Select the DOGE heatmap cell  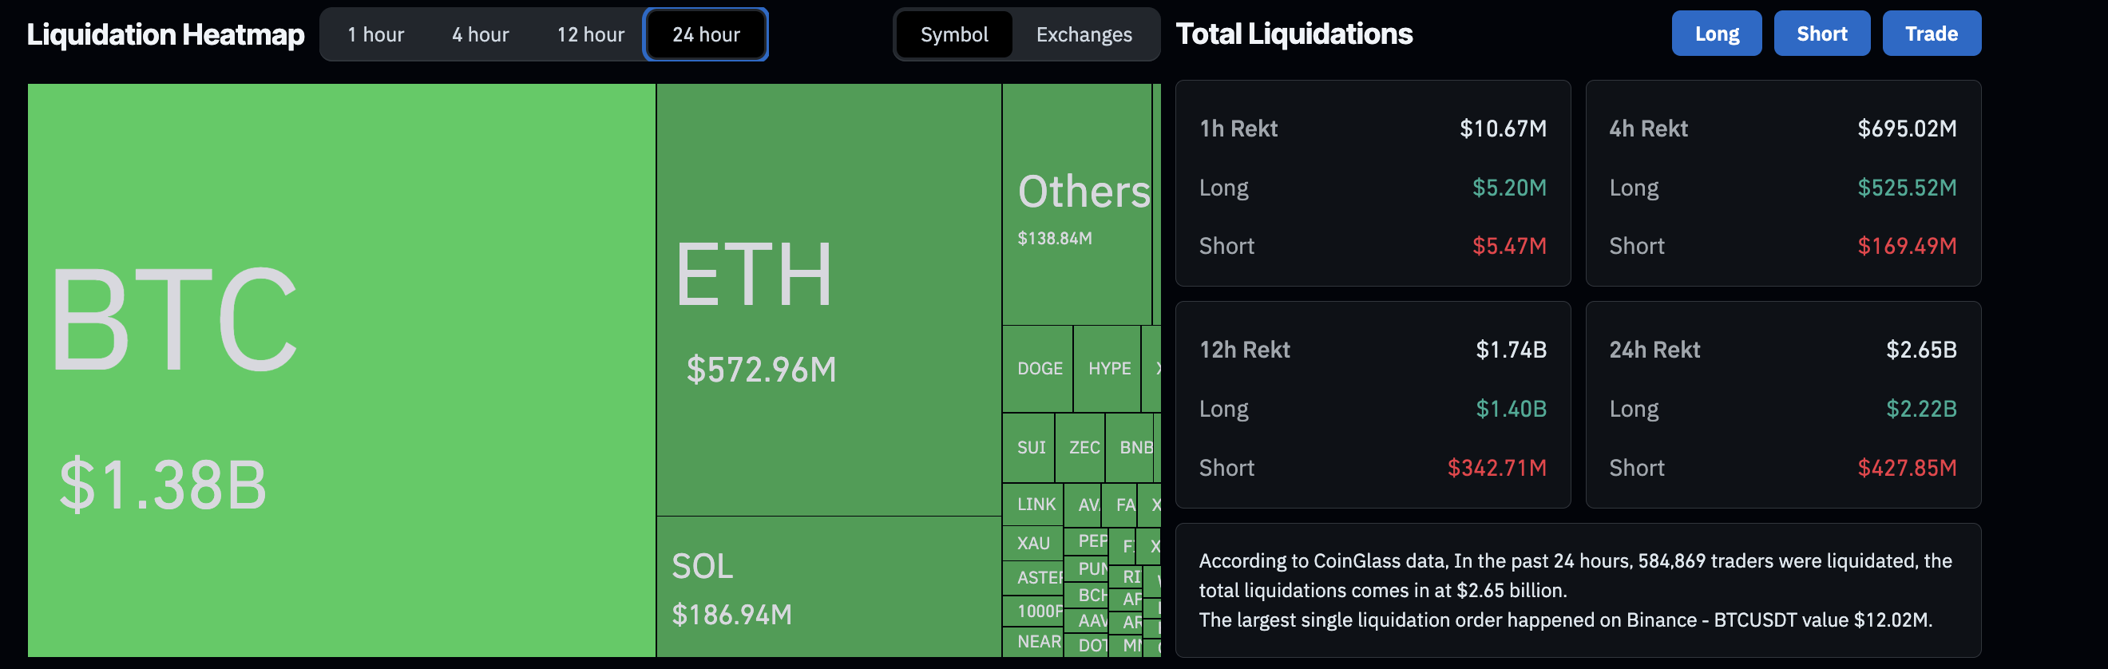coord(1038,369)
